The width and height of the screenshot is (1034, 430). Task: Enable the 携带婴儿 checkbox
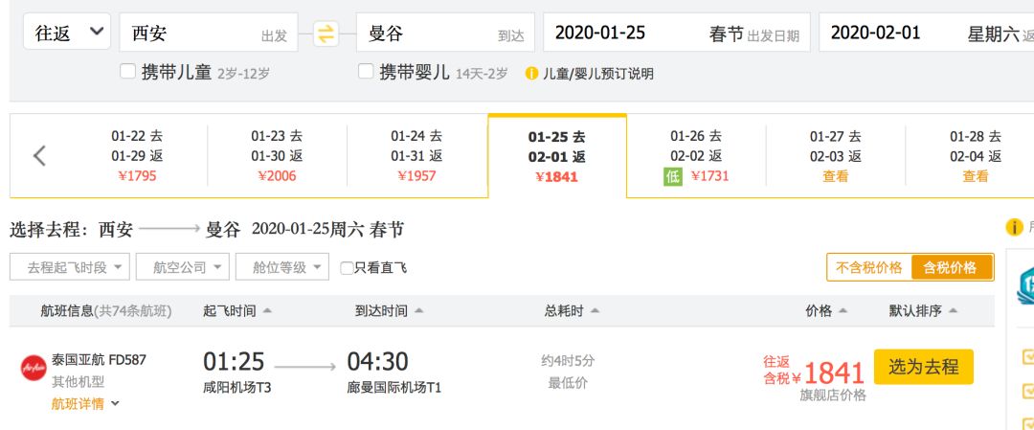[x=366, y=71]
